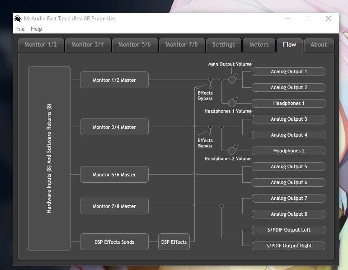Click the Analog Output 3 box
The height and width of the screenshot is (270, 348).
[288, 119]
